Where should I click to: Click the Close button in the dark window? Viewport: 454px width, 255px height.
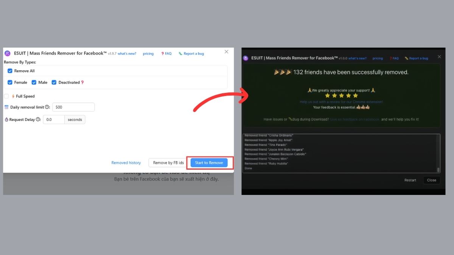[432, 180]
